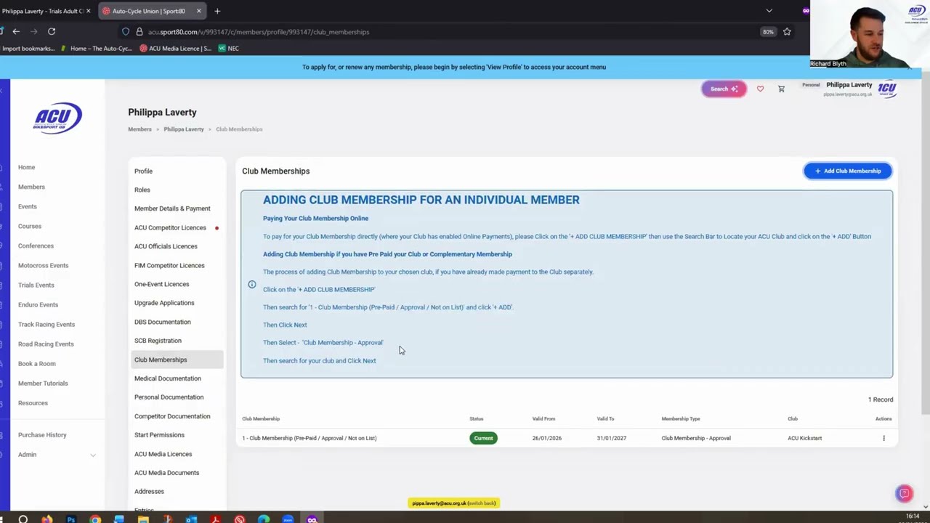Open the chat support bubble icon
930x523 pixels.
904,493
